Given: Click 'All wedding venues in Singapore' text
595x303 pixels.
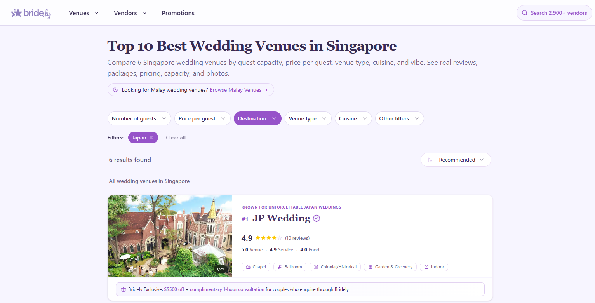Looking at the screenshot, I should pos(150,181).
